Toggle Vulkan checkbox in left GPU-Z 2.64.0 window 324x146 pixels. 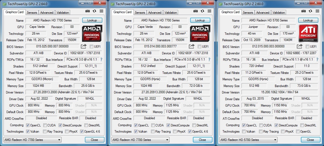pos(28,132)
